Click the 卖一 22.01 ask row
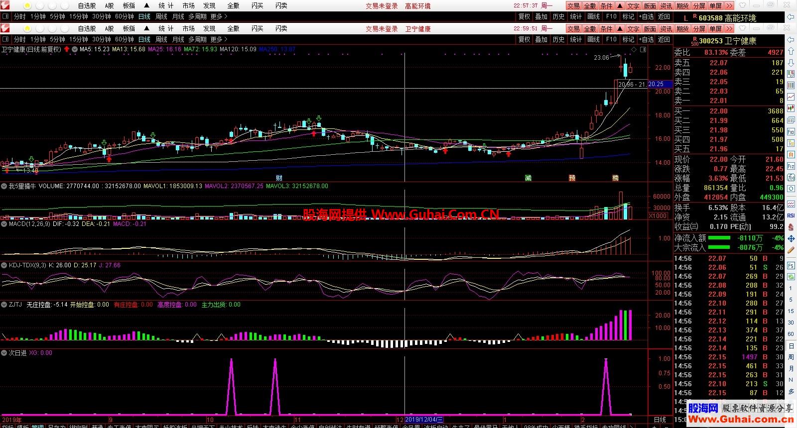 (x=729, y=101)
